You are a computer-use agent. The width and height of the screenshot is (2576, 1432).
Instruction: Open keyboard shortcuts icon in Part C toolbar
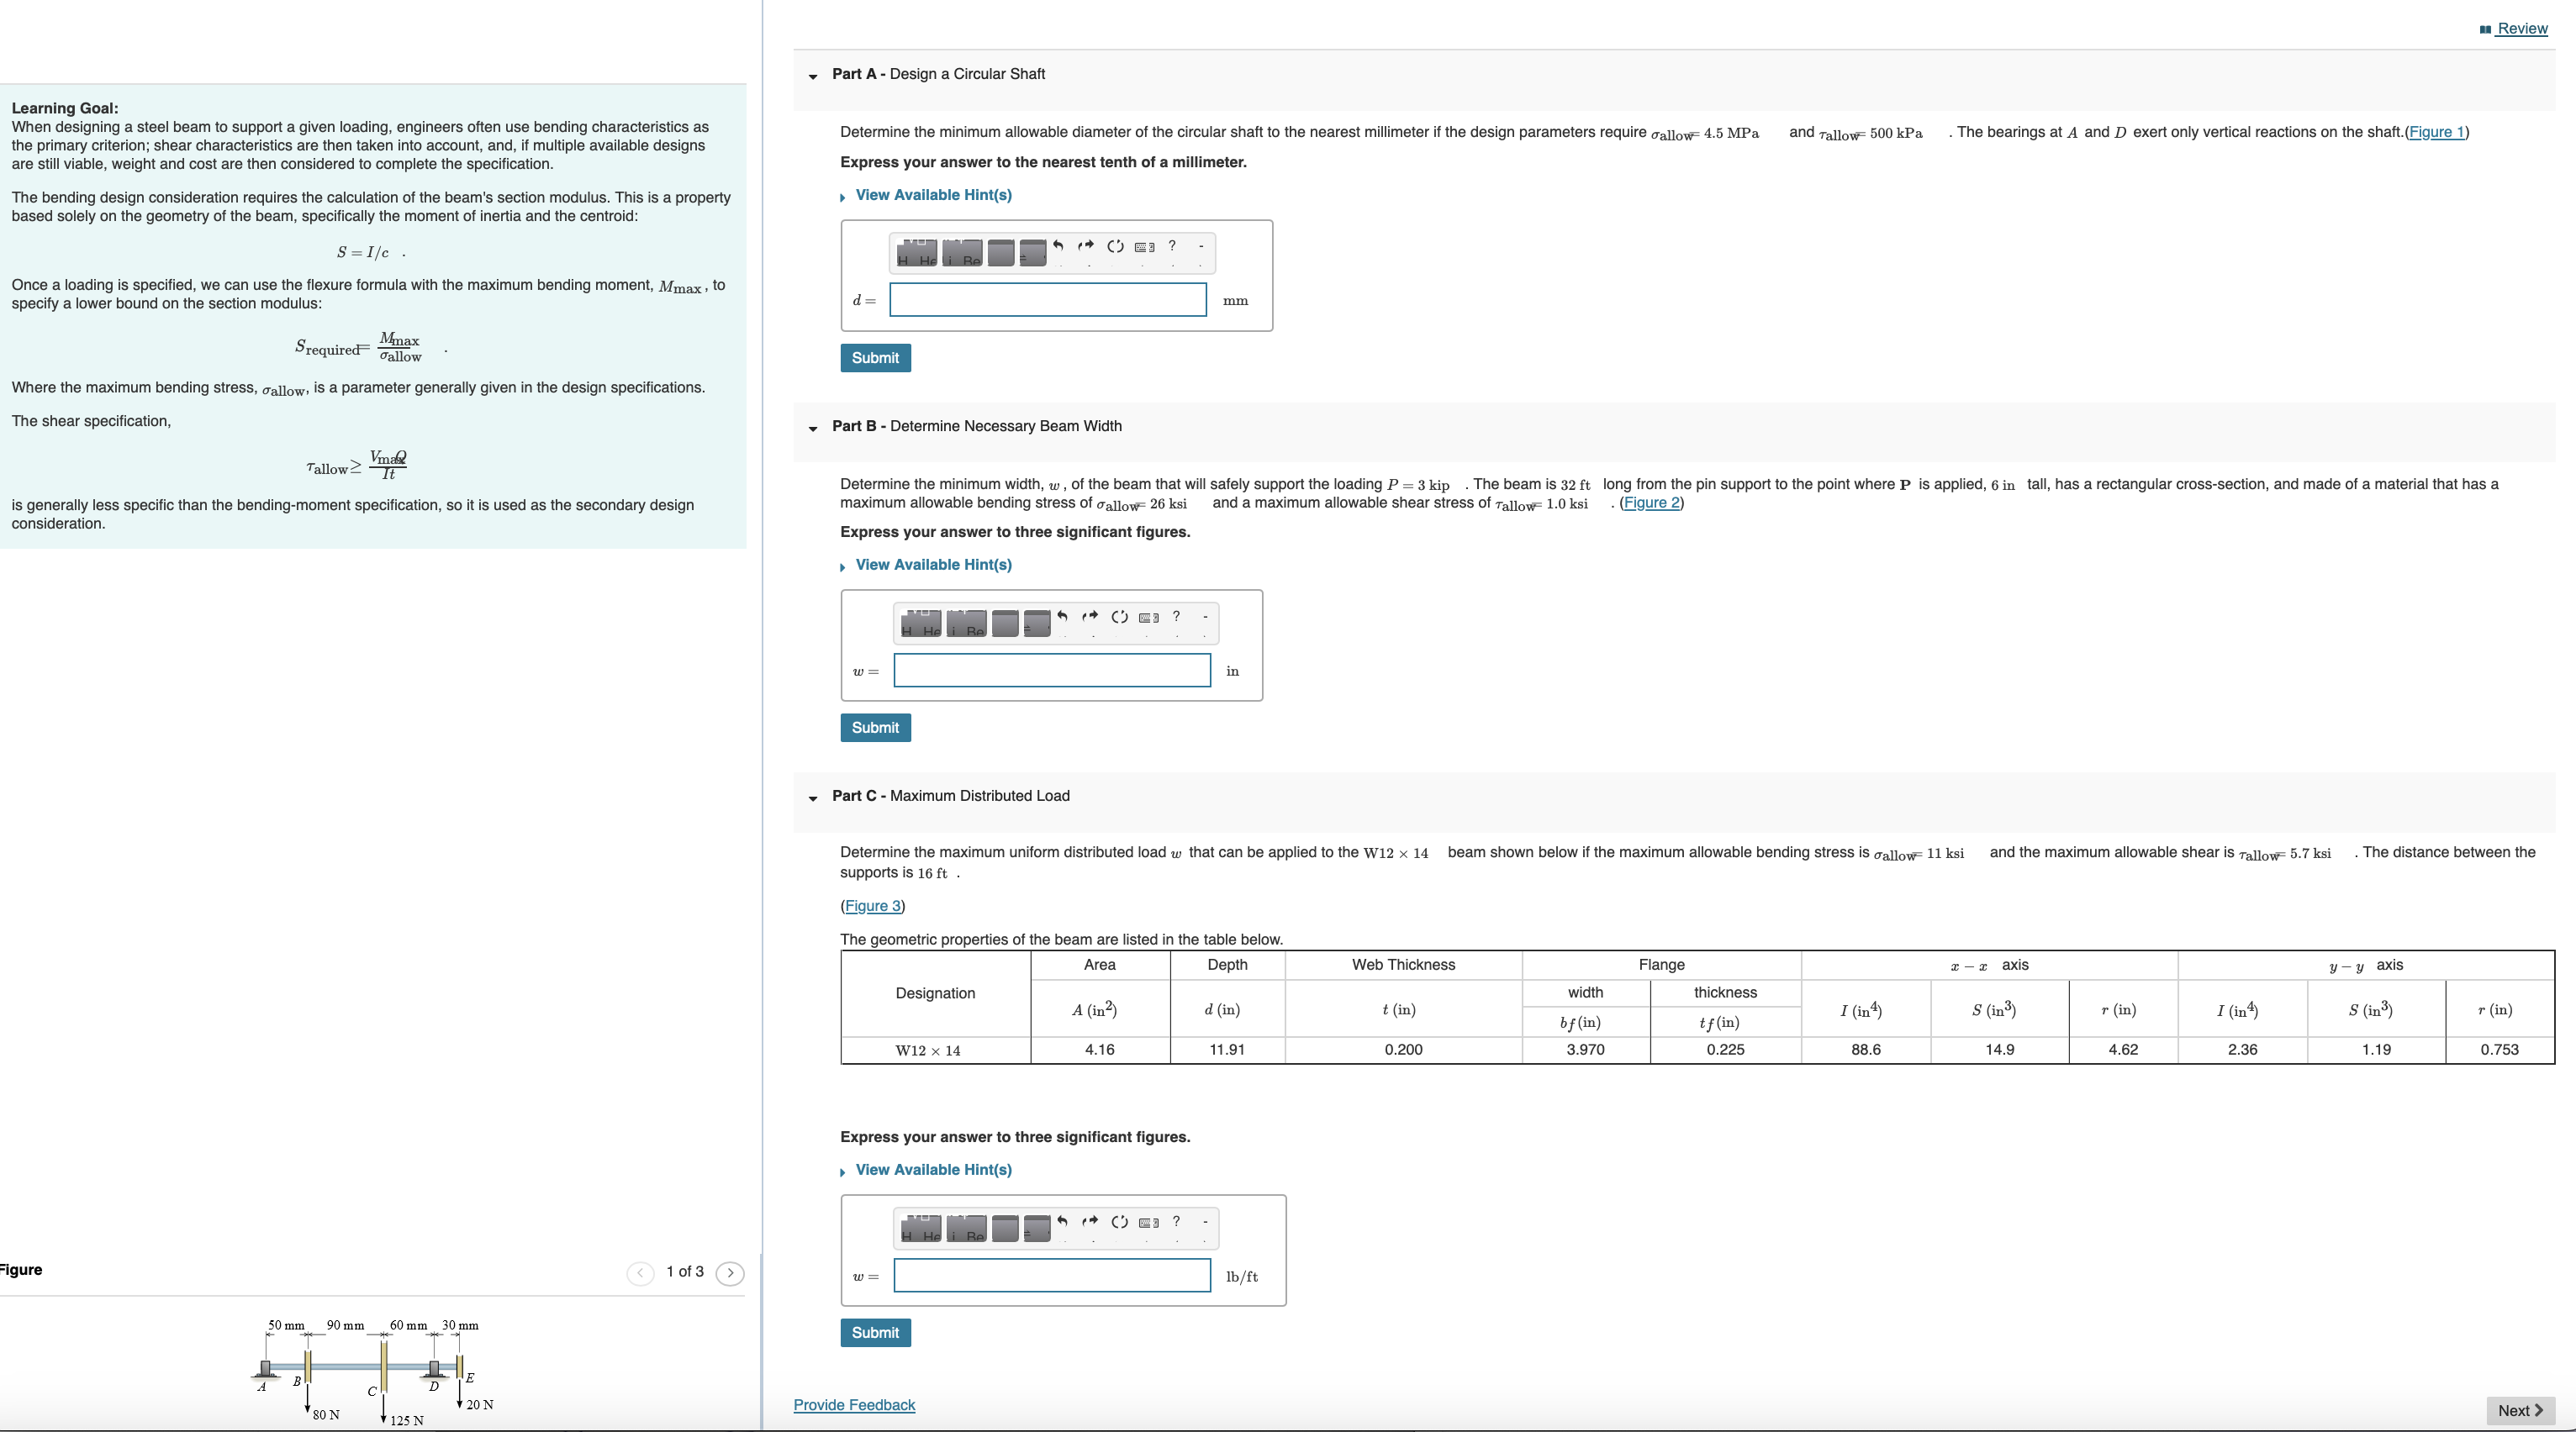[1149, 1222]
